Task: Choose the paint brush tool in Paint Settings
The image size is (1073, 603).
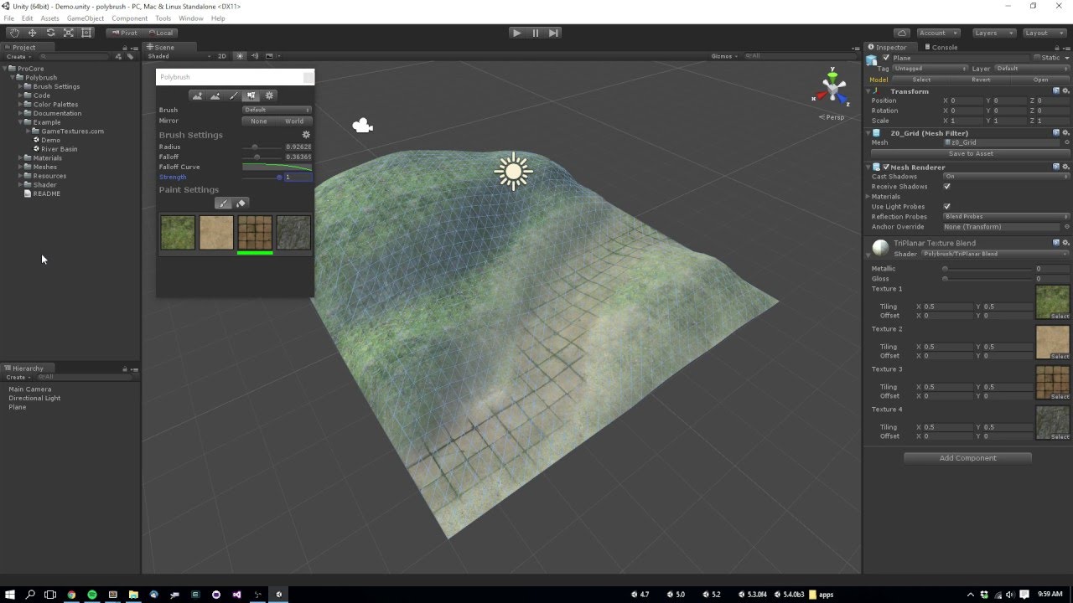Action: coord(223,204)
